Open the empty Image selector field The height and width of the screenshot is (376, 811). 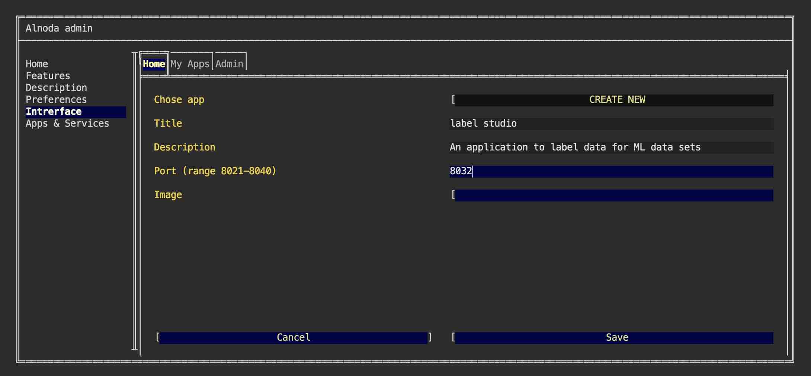point(614,195)
